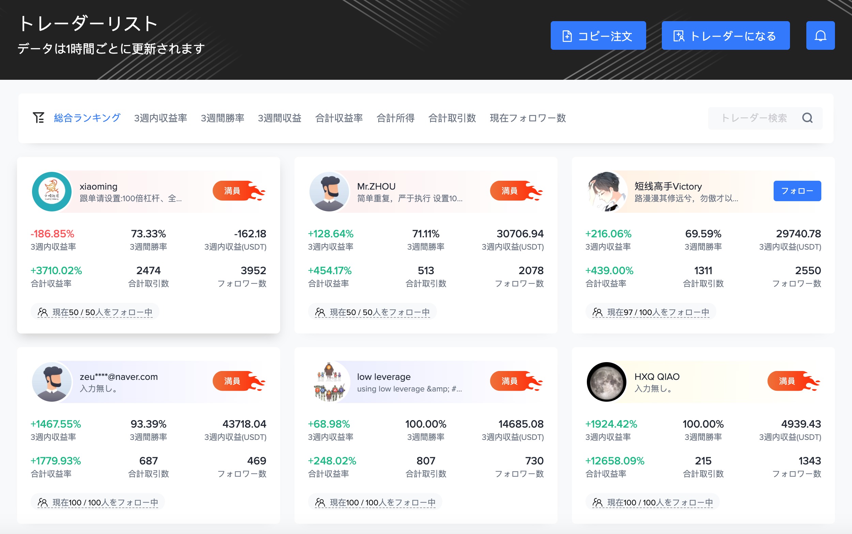Click the notification bell icon

tap(820, 36)
